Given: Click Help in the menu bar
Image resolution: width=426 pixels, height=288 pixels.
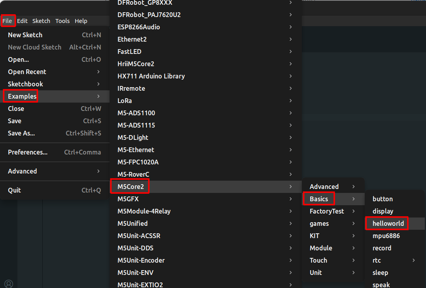Looking at the screenshot, I should (81, 21).
